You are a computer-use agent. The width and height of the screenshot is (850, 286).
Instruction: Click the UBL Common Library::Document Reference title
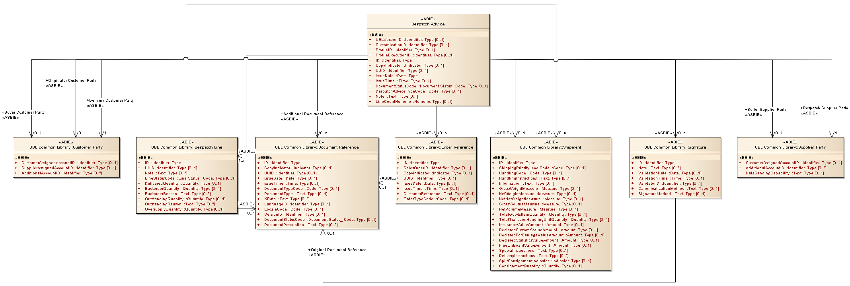317,147
